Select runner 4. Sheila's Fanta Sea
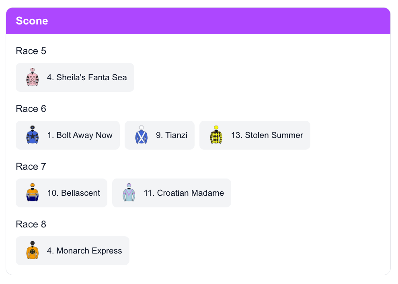 click(x=86, y=77)
